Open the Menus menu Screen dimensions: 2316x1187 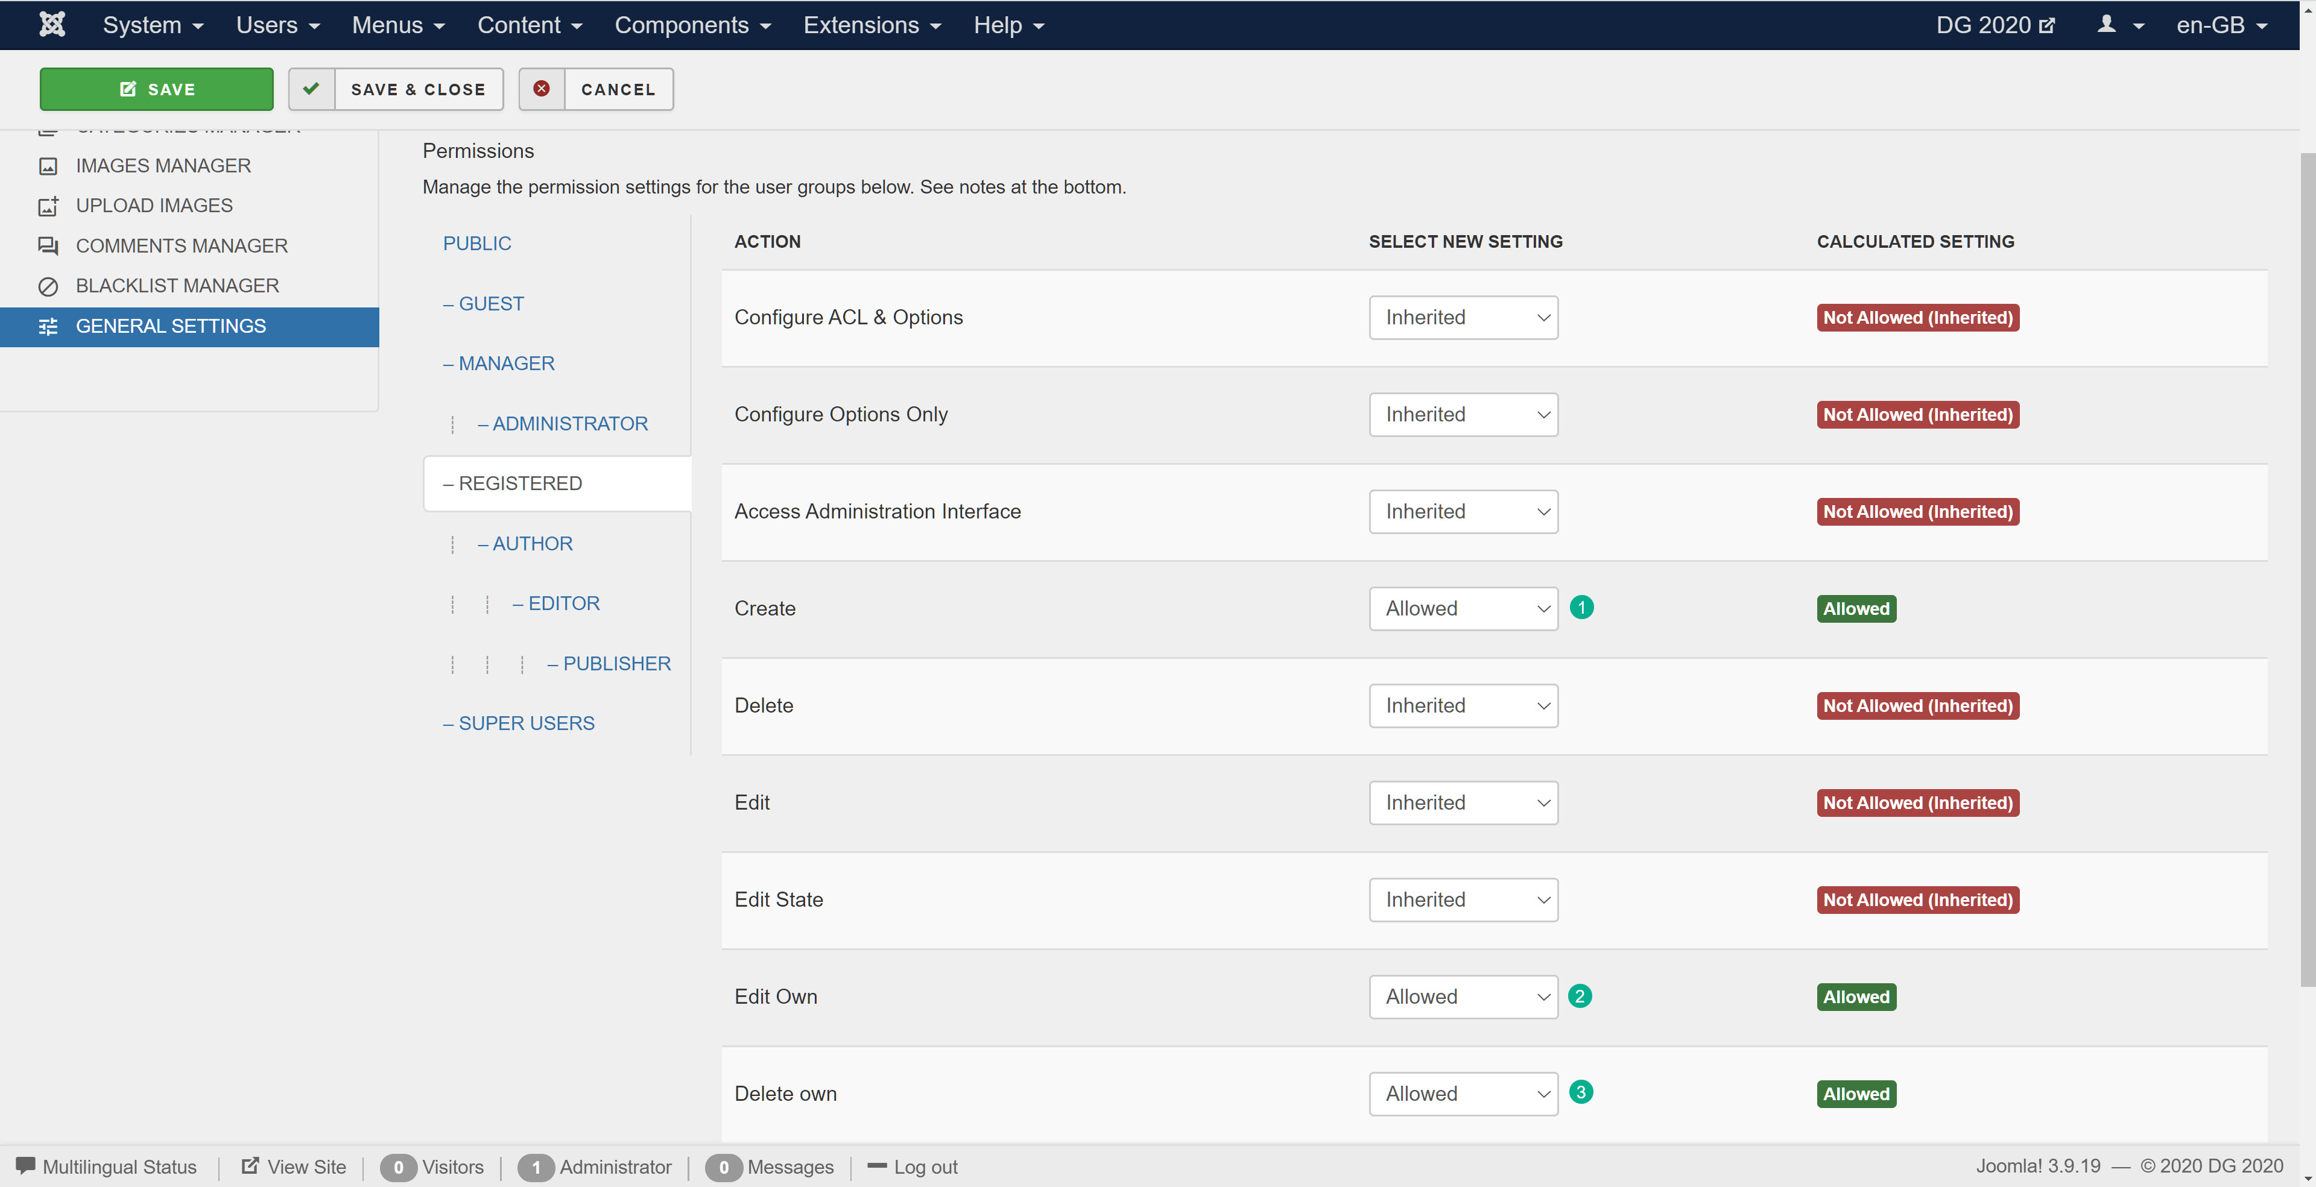[x=398, y=25]
